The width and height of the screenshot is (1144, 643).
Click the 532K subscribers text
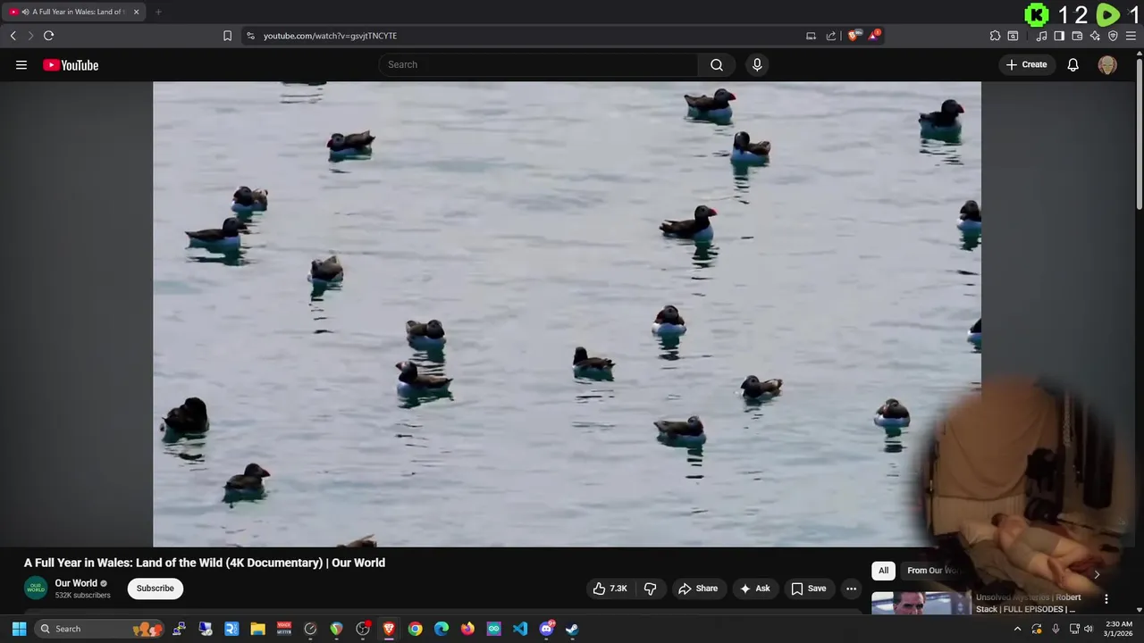tap(82, 595)
